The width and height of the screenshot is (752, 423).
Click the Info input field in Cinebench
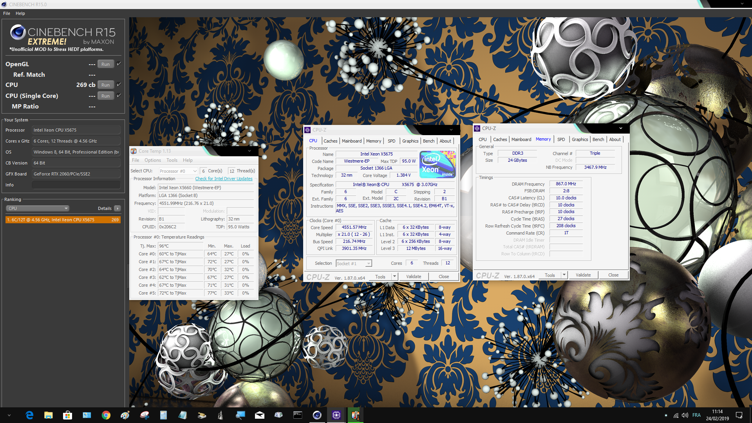(x=76, y=184)
